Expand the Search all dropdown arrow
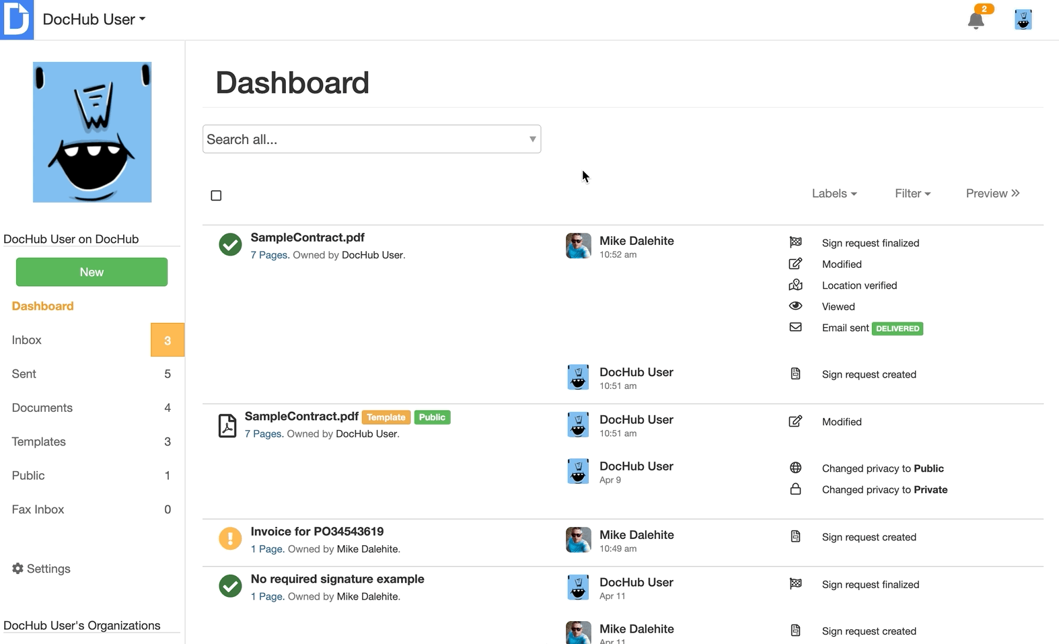 click(532, 139)
